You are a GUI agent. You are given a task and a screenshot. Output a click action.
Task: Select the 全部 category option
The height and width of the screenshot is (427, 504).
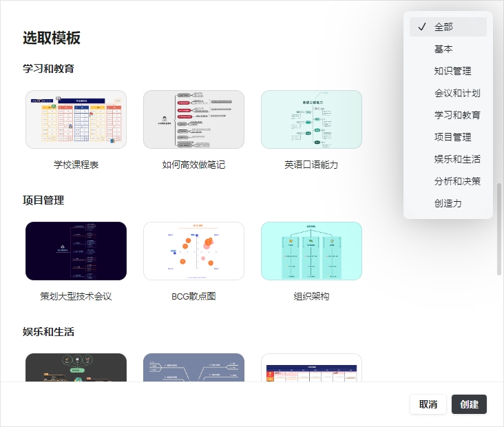pyautogui.click(x=448, y=27)
